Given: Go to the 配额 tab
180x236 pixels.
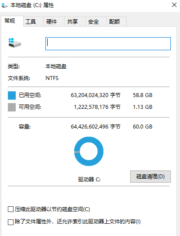Looking at the screenshot, I should click(116, 21).
